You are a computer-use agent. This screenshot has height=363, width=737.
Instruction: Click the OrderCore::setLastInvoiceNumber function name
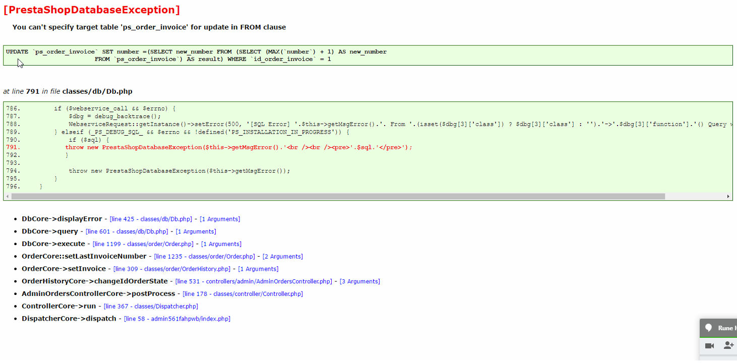click(x=84, y=256)
